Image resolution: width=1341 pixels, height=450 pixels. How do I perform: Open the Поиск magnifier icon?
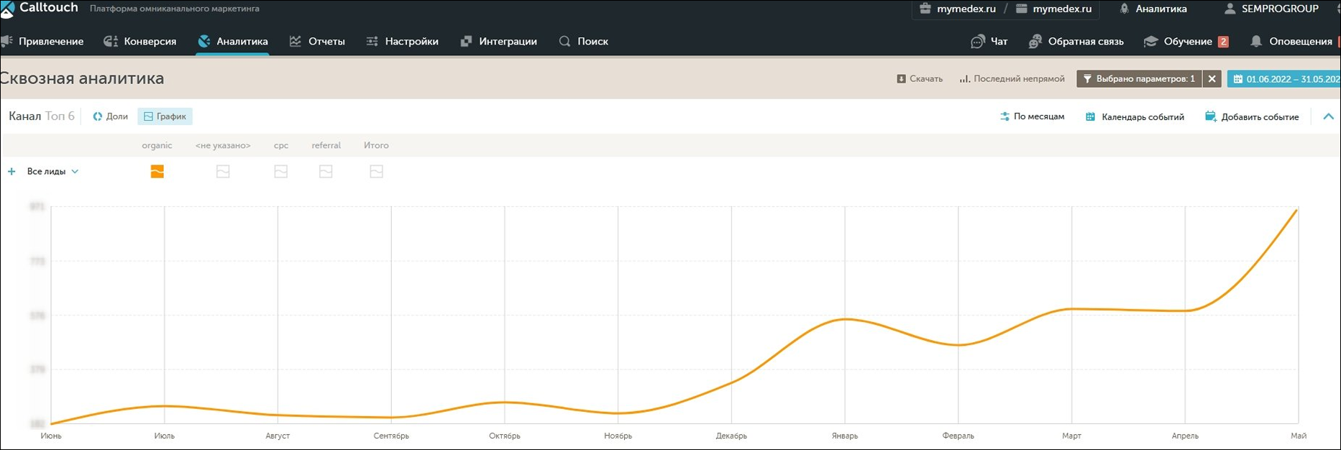tap(564, 42)
